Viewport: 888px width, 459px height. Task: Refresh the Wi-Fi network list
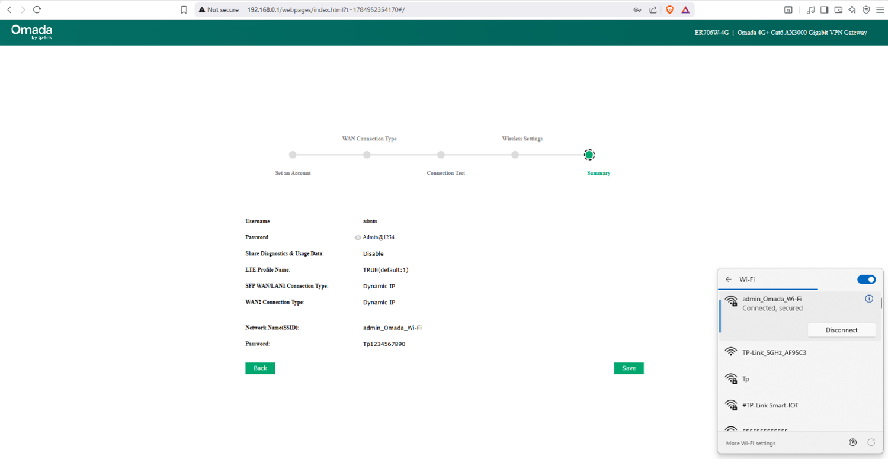871,442
